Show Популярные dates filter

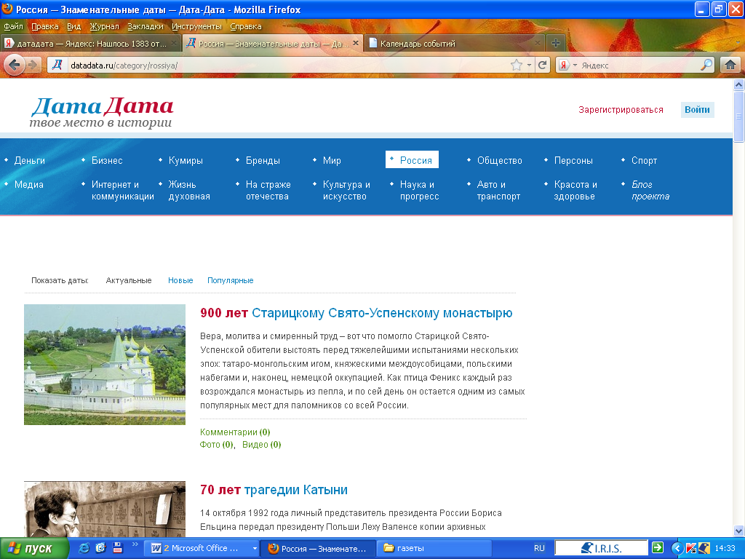pos(231,280)
